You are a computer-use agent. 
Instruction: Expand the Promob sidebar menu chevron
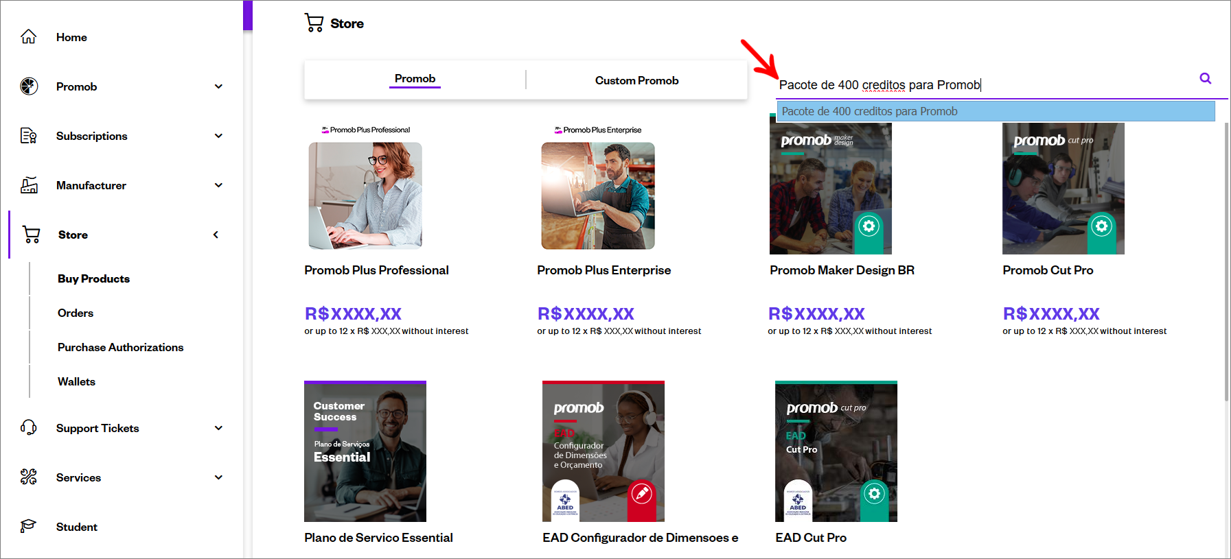tap(218, 86)
